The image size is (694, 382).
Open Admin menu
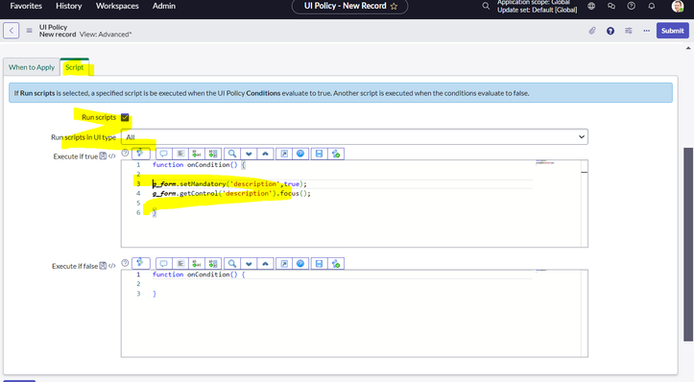[164, 6]
